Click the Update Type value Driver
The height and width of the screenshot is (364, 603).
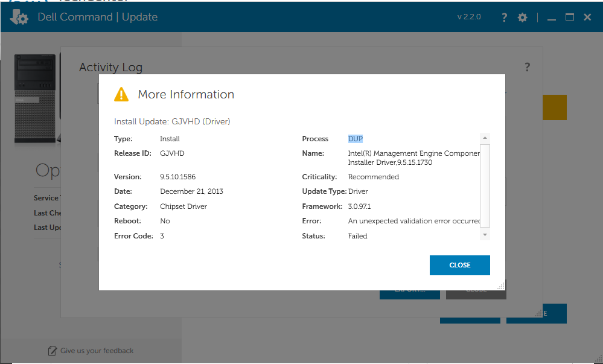pyautogui.click(x=358, y=191)
